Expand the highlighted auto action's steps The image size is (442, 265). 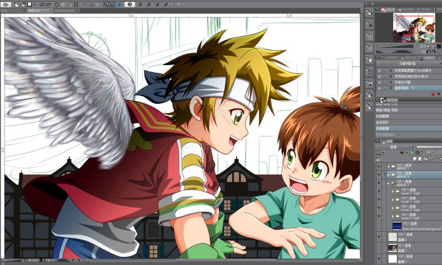[x=391, y=88]
